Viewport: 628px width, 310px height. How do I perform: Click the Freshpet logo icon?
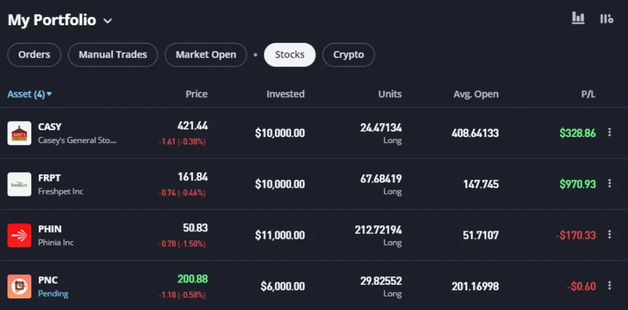click(19, 184)
